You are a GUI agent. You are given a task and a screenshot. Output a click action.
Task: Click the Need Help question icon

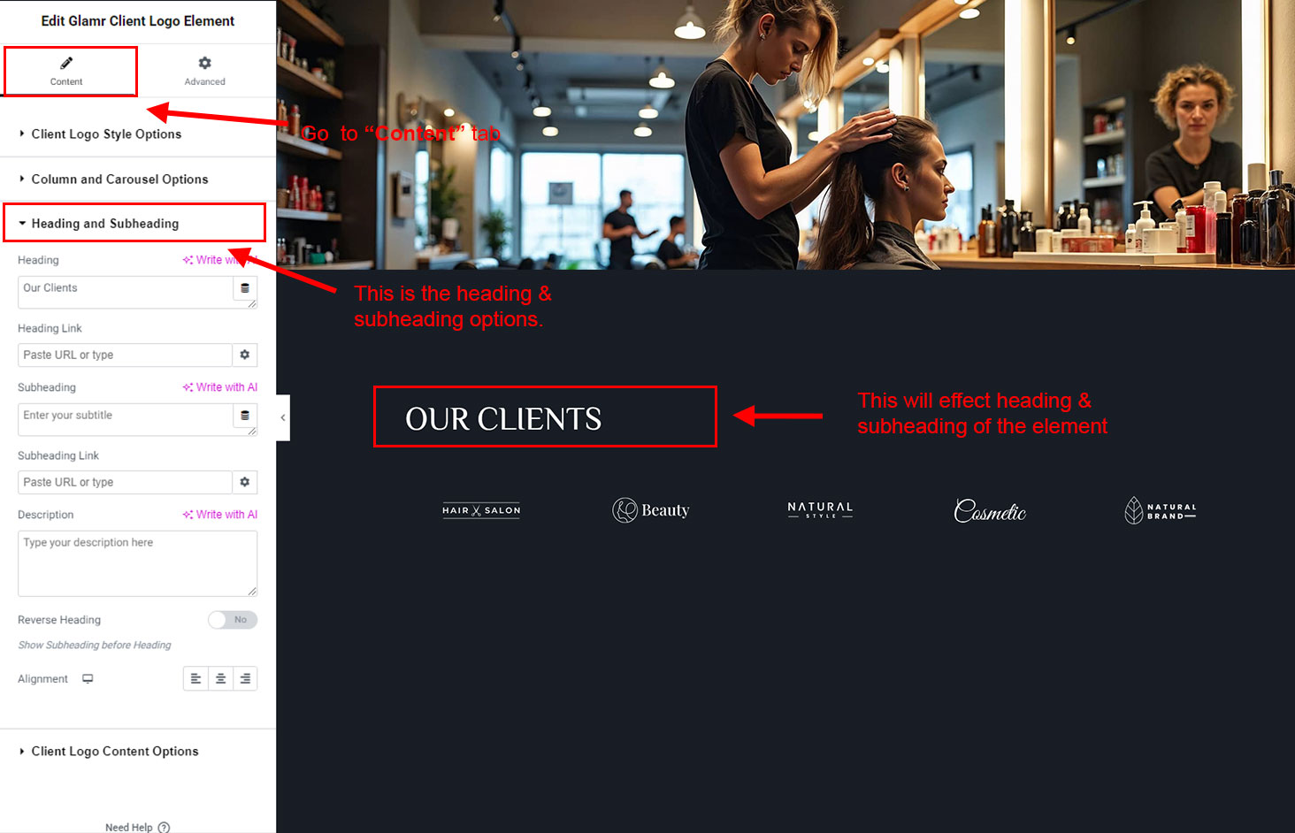click(164, 828)
